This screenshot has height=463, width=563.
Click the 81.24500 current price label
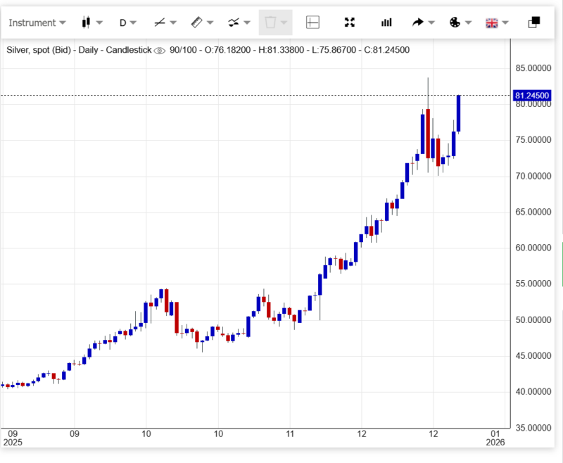532,95
